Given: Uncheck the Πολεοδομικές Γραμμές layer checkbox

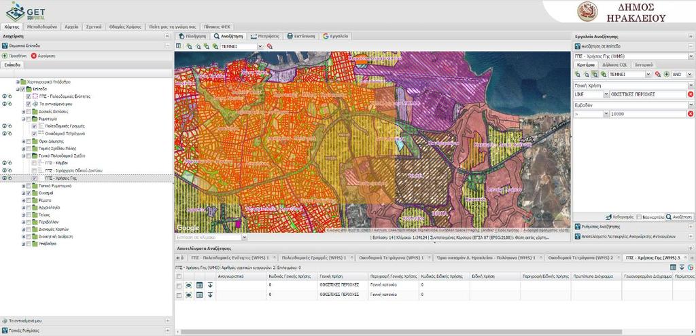Looking at the screenshot, I should (x=34, y=126).
